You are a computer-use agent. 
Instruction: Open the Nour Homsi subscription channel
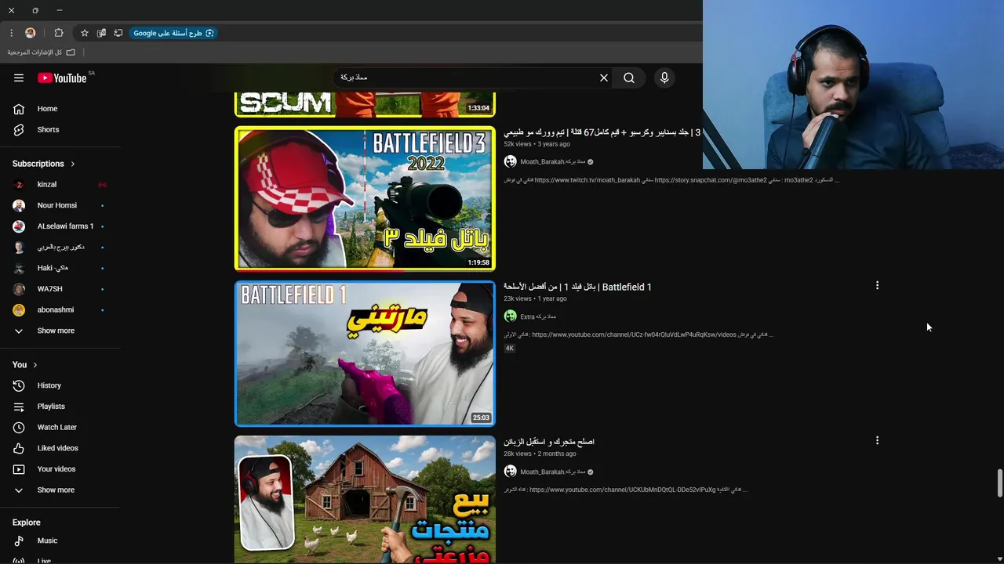(x=60, y=205)
